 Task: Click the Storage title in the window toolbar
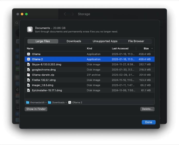[x=84, y=14]
